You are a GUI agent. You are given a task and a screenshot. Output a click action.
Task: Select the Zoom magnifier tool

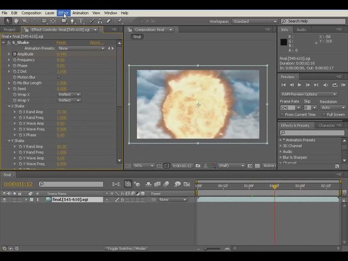coord(24,21)
